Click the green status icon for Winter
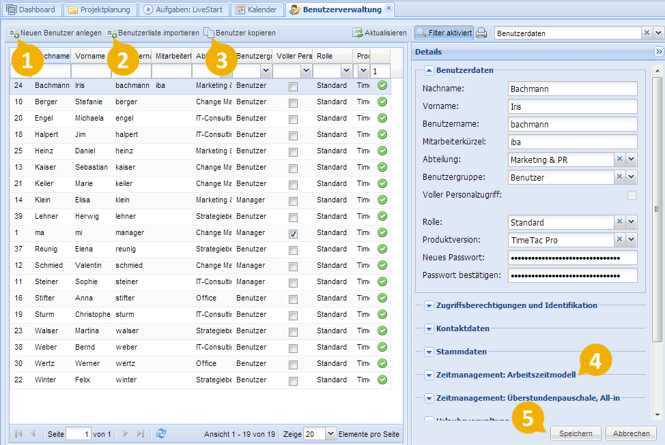The height and width of the screenshot is (445, 665). click(382, 380)
